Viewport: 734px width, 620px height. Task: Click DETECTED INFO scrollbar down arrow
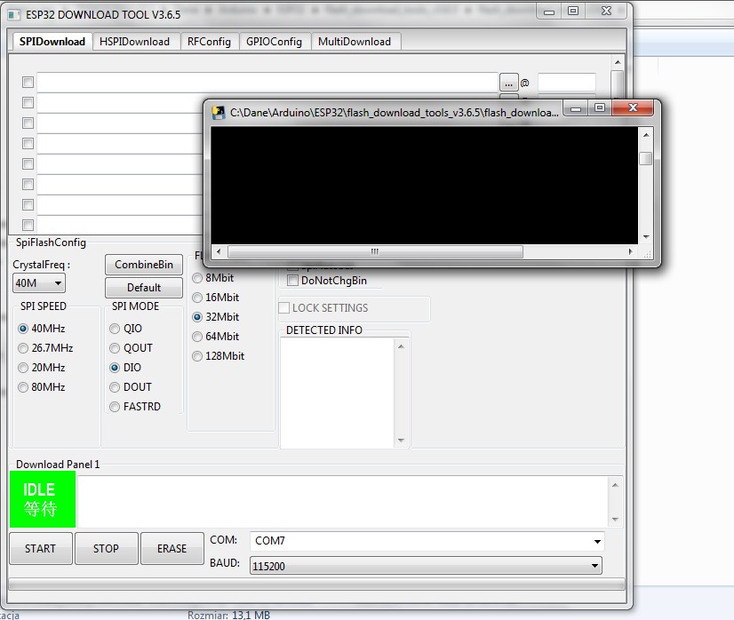pyautogui.click(x=401, y=441)
